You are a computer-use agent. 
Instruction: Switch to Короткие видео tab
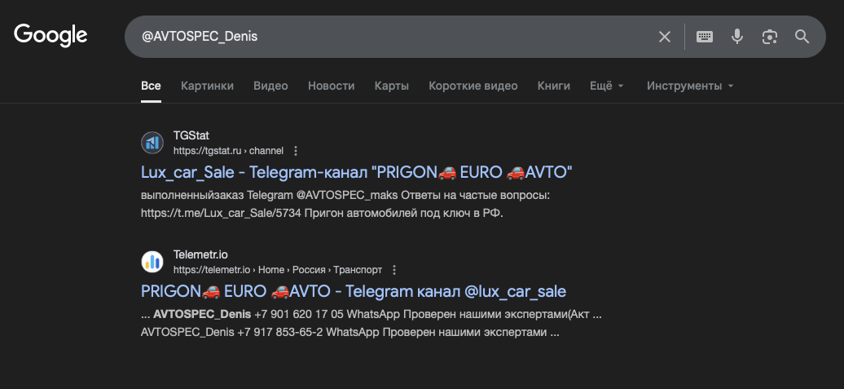473,86
